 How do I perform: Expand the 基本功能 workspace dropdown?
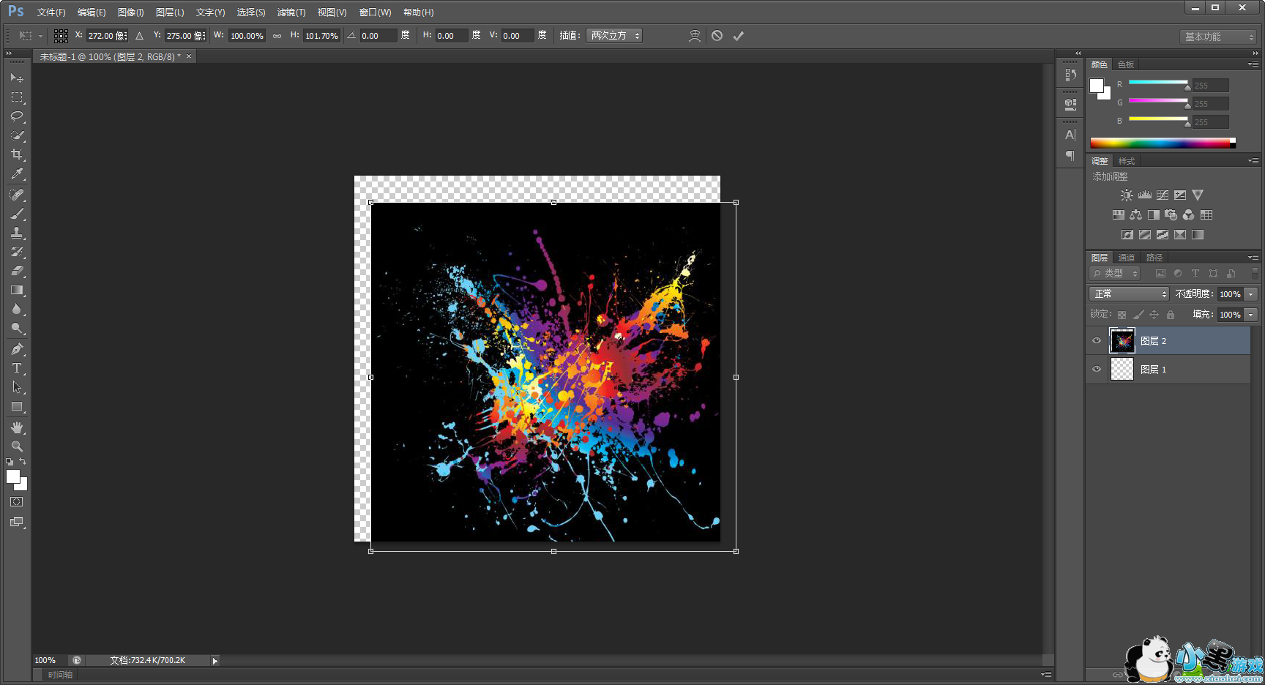pos(1218,37)
